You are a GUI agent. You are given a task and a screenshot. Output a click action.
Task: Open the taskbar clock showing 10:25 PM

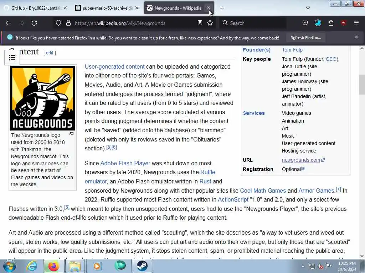(x=347, y=266)
